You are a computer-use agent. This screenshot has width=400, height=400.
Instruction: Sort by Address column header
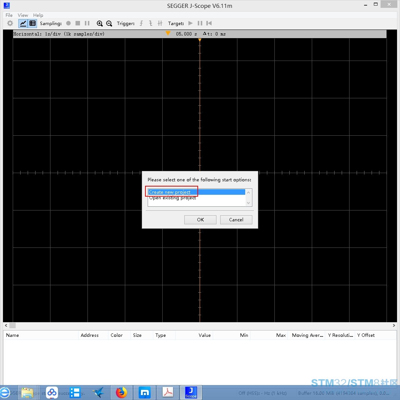(93, 335)
